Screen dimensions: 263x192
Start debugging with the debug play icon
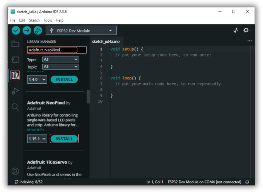(38, 31)
